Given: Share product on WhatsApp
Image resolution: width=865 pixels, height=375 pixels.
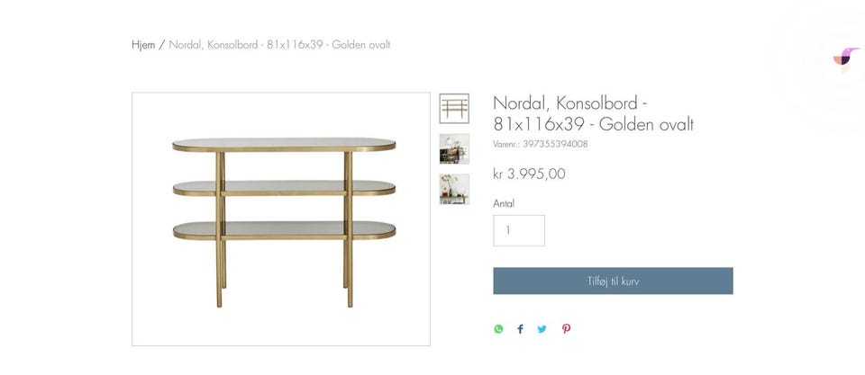Looking at the screenshot, I should (498, 329).
